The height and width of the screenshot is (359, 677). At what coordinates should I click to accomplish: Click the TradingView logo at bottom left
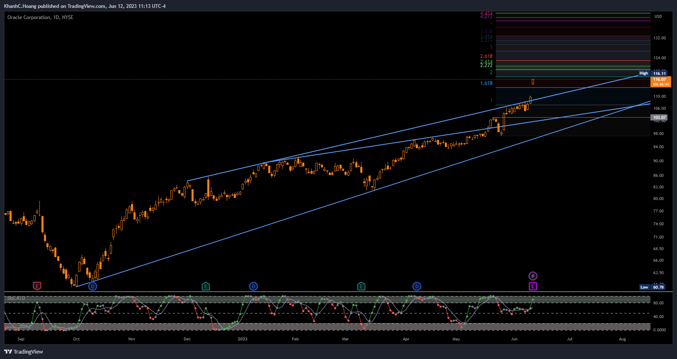[x=24, y=352]
